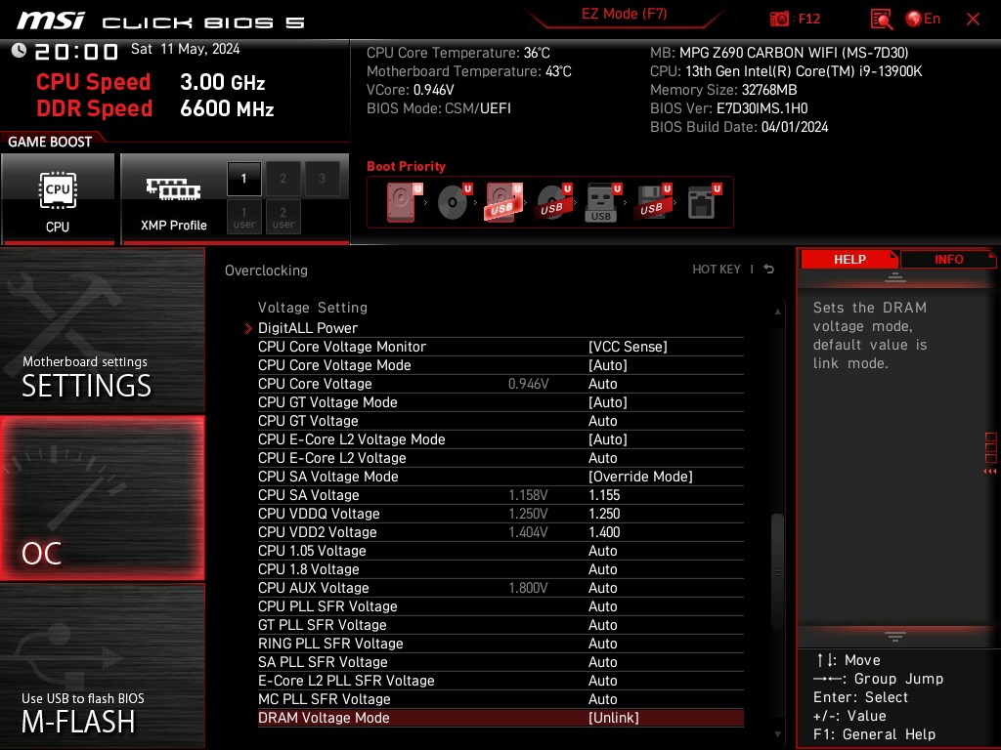Screen dimensions: 1001x750
Task: Open the SETTINGS motherboard settings menu
Action: 102,330
